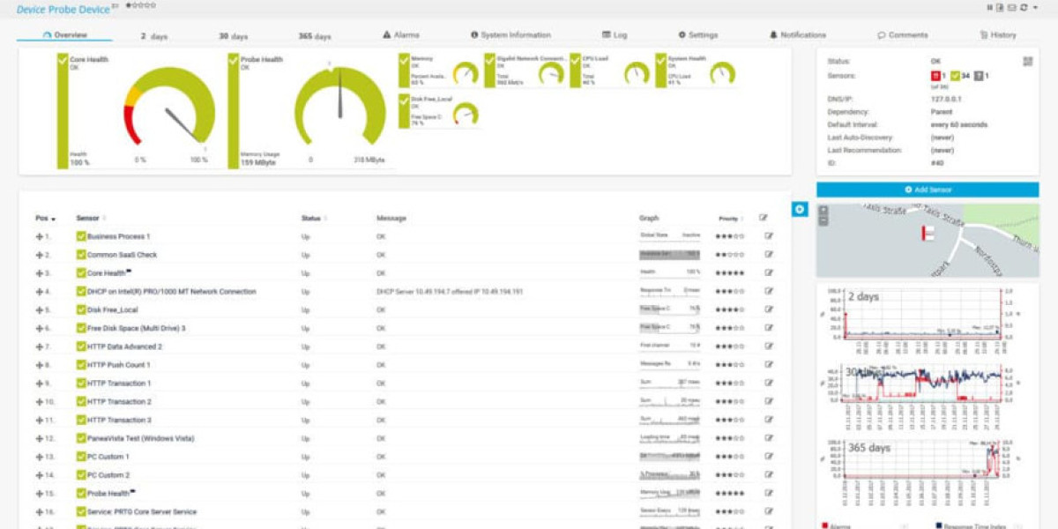Open the small dropdown arrow at top right
The width and height of the screenshot is (1058, 529).
(1036, 7)
